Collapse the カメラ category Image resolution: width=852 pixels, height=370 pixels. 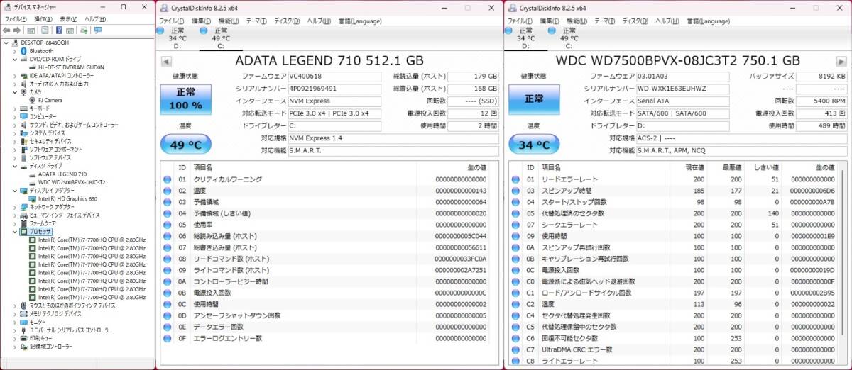16,91
